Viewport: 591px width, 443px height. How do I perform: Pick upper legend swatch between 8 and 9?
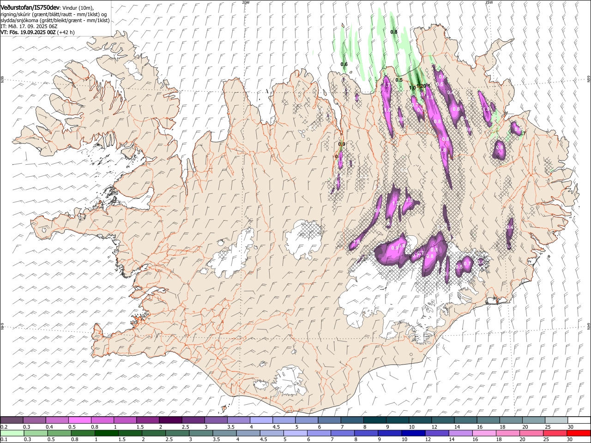pos(374,420)
